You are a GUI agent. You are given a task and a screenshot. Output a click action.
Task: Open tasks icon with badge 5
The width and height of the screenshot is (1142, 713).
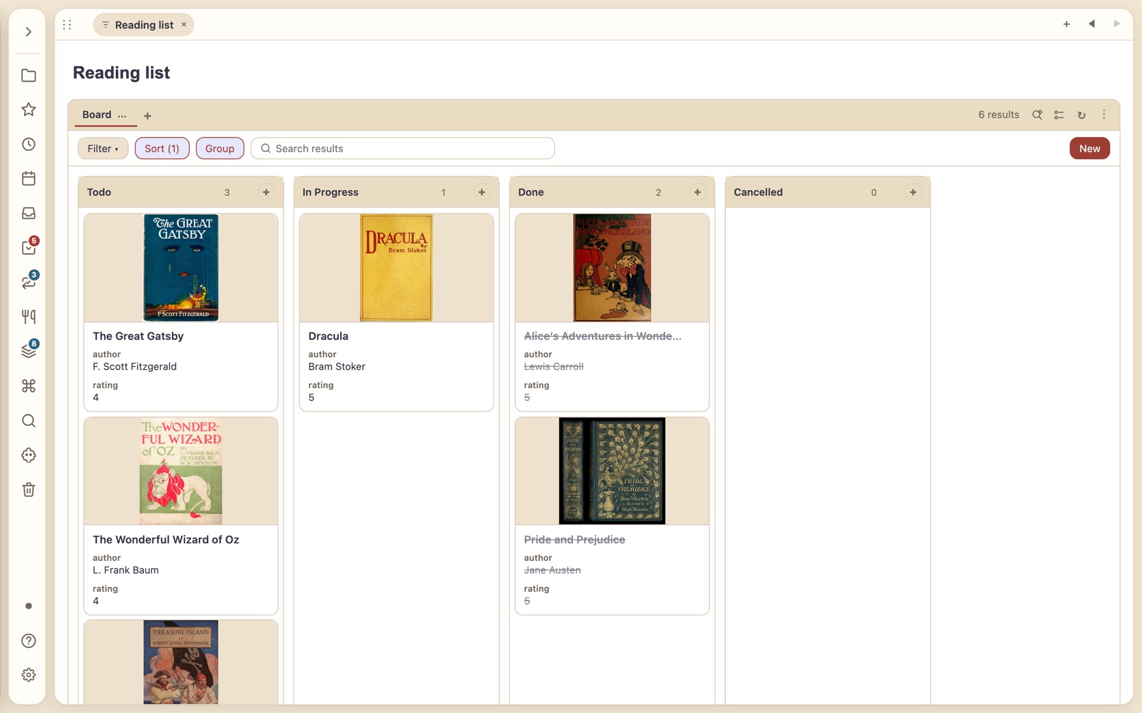pos(29,247)
